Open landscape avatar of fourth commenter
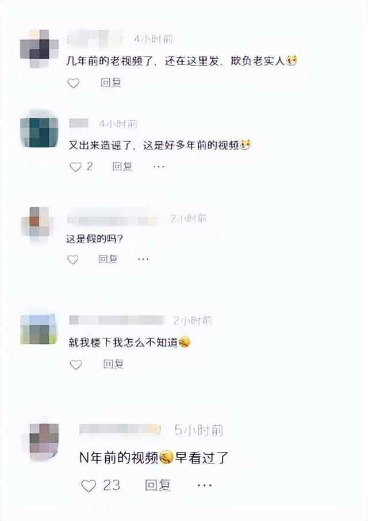 pyautogui.click(x=38, y=329)
